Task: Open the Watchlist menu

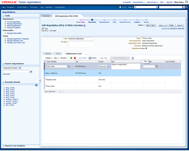Action: coord(49,7)
